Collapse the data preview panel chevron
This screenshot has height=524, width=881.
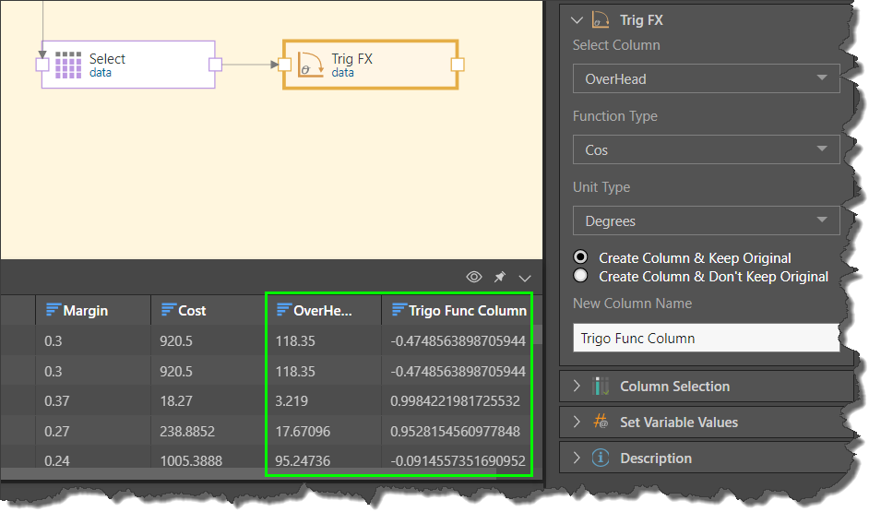pos(525,278)
